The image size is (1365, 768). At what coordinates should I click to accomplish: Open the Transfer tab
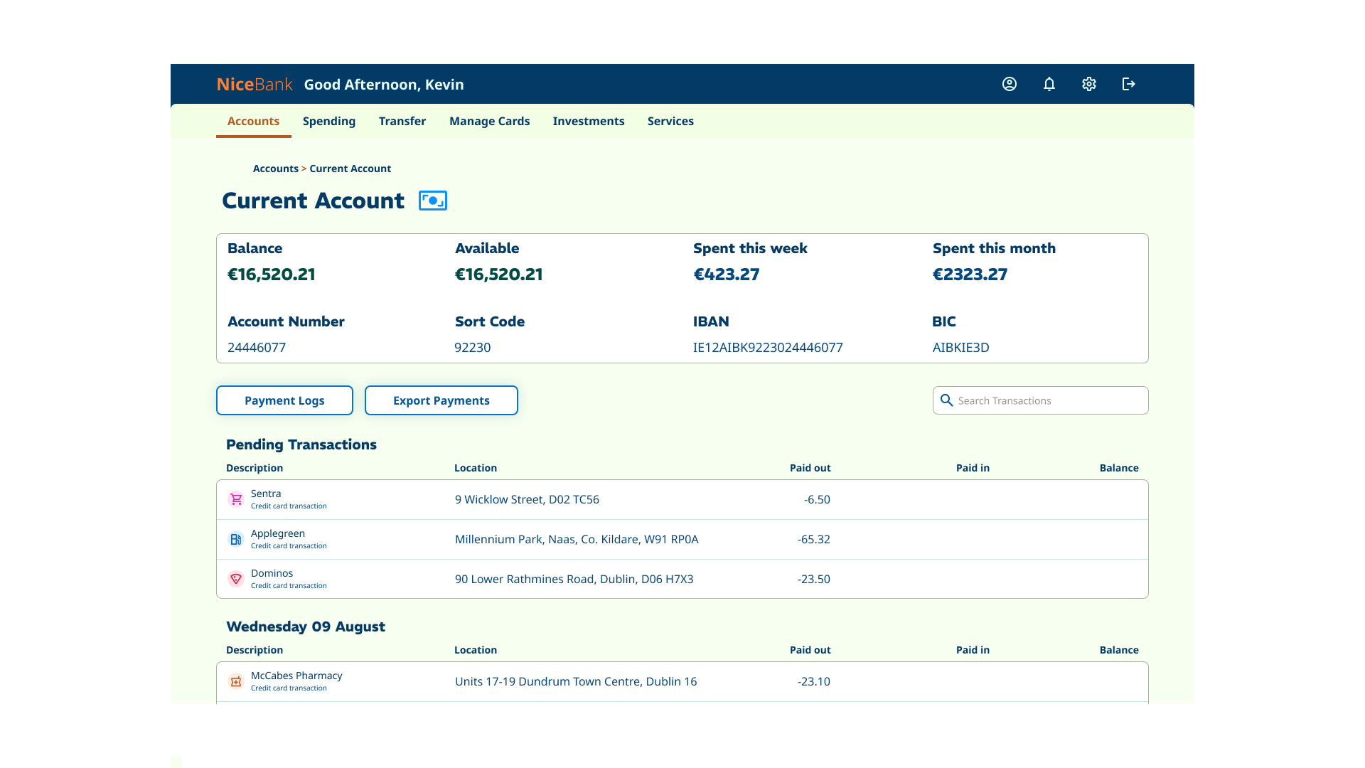click(402, 121)
